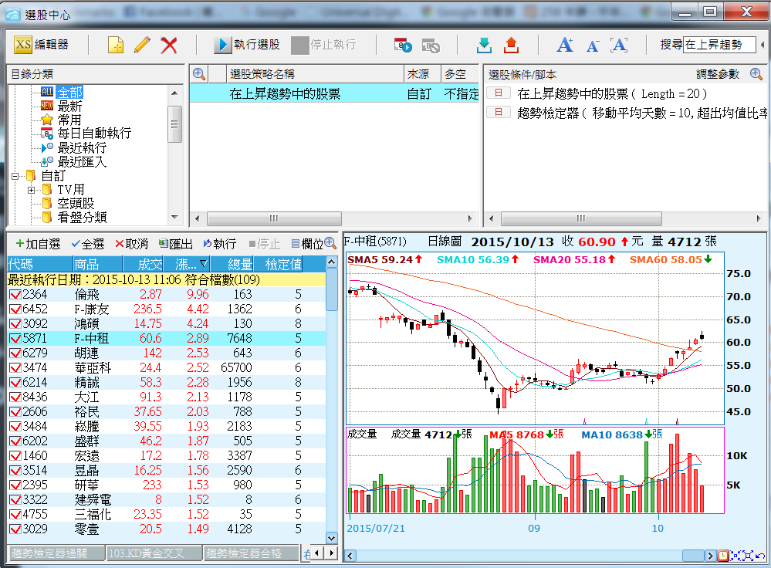Screen dimensions: 771x568
Task: Click the pencil edit strategy icon
Action: click(x=142, y=45)
